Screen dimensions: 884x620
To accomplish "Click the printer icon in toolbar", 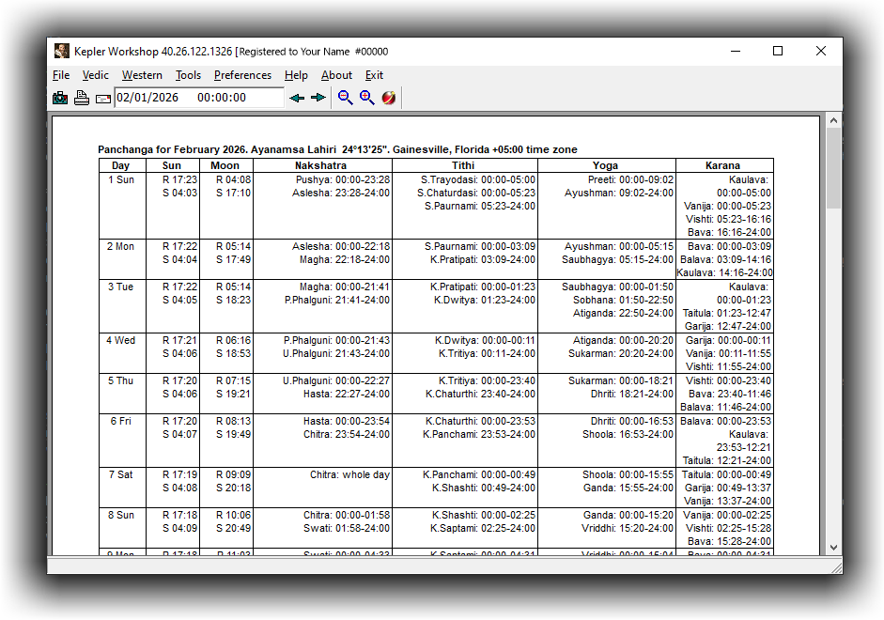I will tap(82, 98).
